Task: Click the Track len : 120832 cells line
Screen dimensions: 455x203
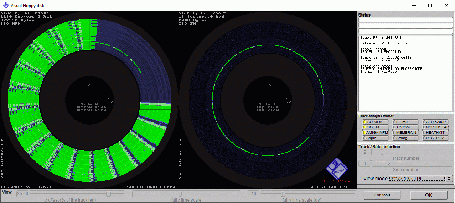Action: [x=386, y=57]
